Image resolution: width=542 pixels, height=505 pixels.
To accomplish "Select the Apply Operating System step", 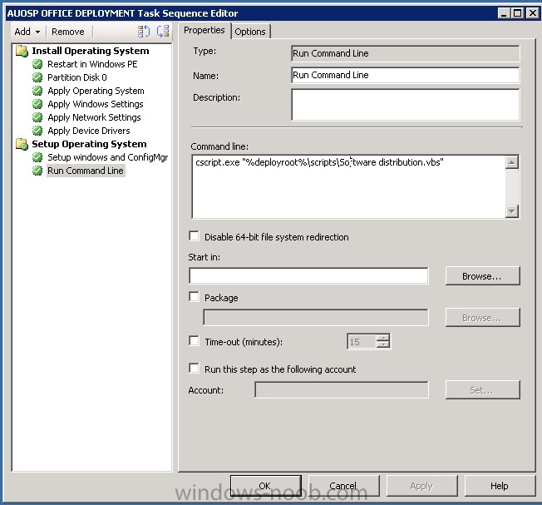I will click(x=96, y=91).
